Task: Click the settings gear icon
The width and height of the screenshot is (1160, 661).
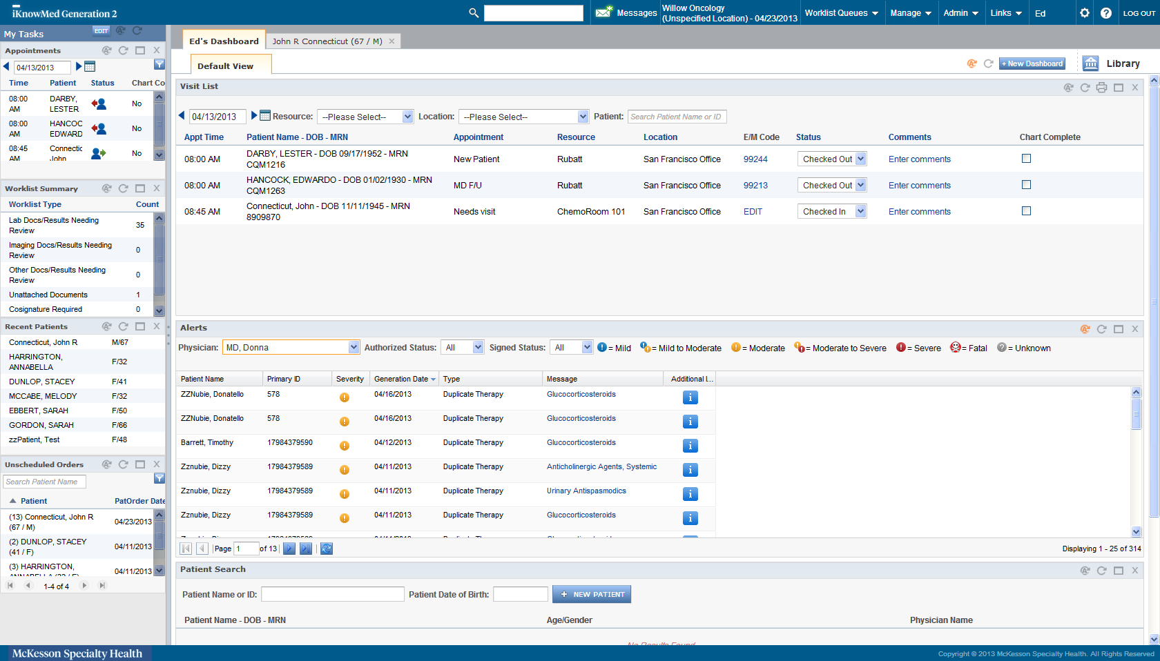Action: click(x=1086, y=12)
